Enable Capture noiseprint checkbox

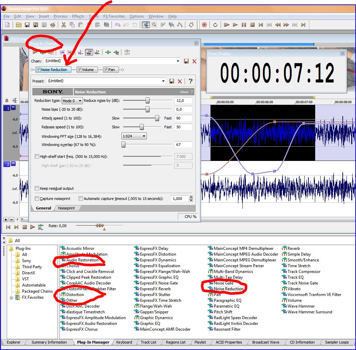(x=37, y=199)
